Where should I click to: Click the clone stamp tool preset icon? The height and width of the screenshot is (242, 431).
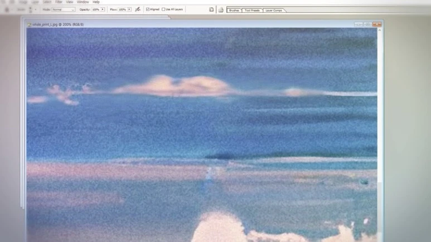pos(7,10)
